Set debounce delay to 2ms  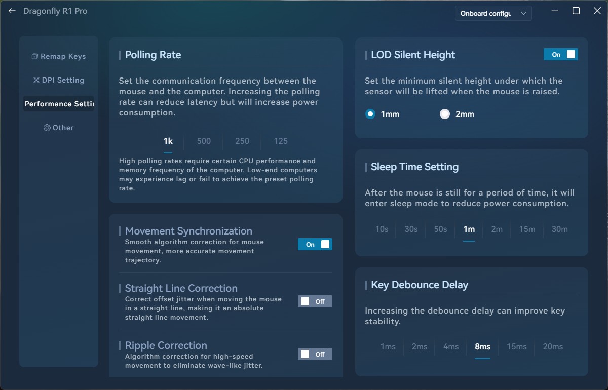click(420, 346)
